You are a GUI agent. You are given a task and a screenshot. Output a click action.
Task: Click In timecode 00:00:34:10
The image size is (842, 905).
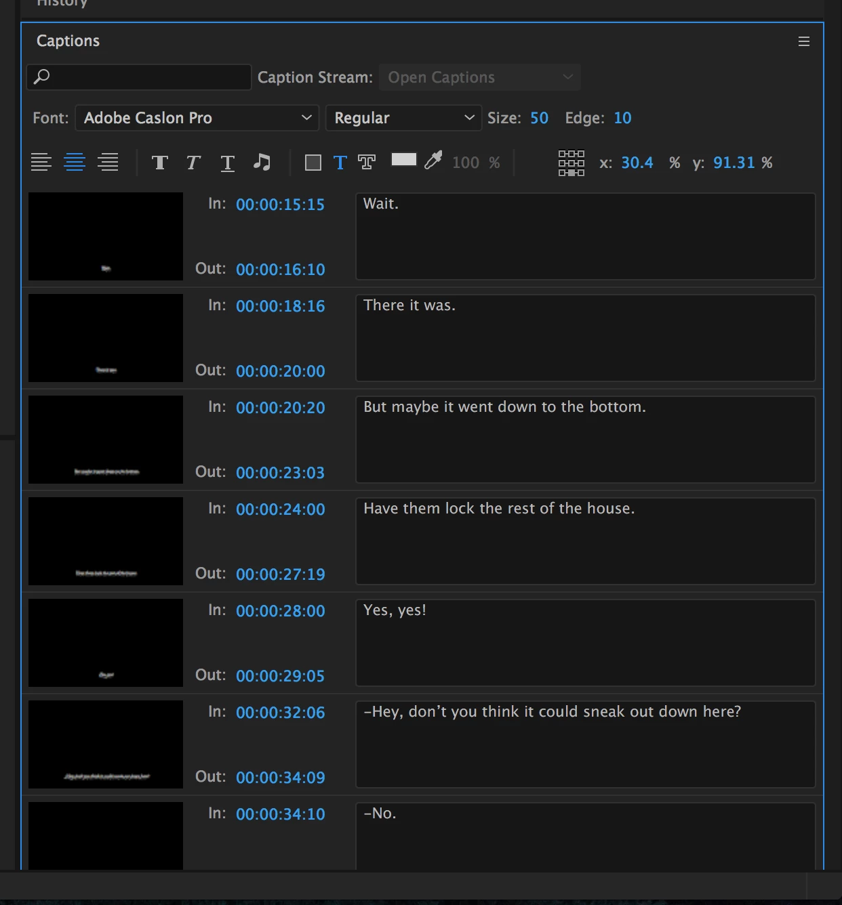(x=281, y=814)
